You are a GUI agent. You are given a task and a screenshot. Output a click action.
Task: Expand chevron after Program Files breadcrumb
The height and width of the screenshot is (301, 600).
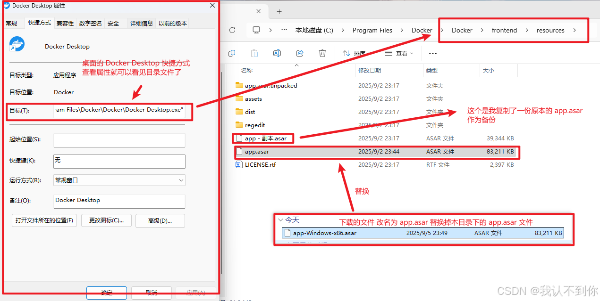[402, 30]
